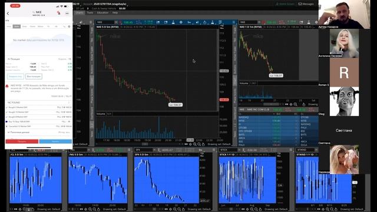Viewport: 377px width, 212px height.
Task: Open chart settings gear on phone timeframe row
Action: point(70,26)
